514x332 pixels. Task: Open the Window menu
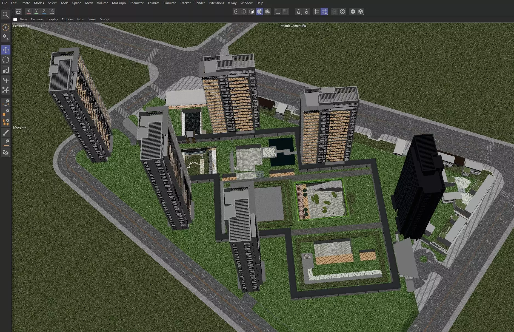247,3
